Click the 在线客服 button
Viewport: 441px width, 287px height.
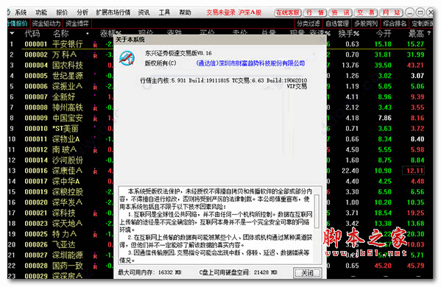click(287, 13)
